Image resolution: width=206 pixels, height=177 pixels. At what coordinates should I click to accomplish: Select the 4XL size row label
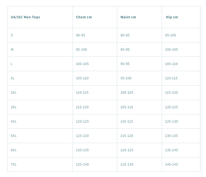pyautogui.click(x=14, y=122)
